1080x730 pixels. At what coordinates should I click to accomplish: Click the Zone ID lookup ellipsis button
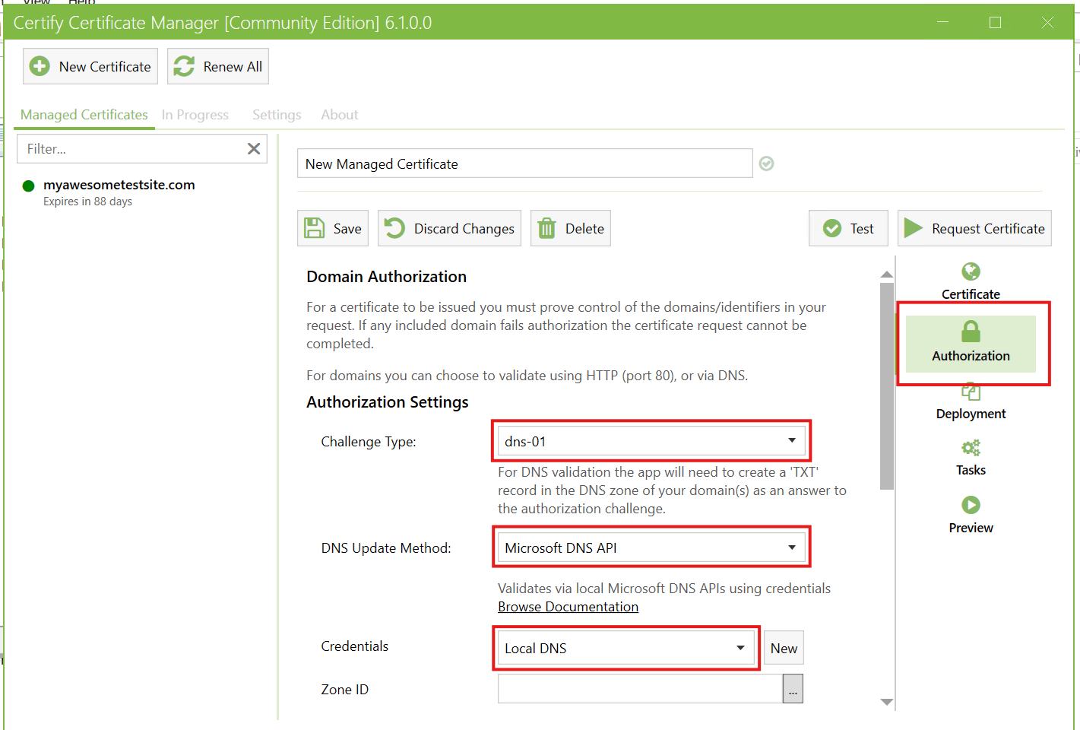point(793,689)
